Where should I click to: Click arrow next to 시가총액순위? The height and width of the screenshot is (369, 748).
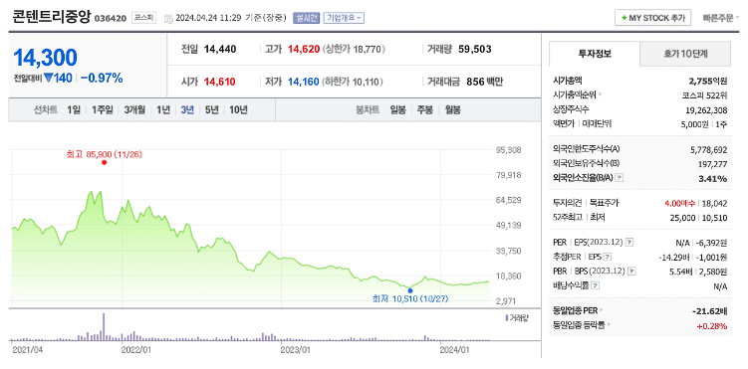pyautogui.click(x=600, y=95)
